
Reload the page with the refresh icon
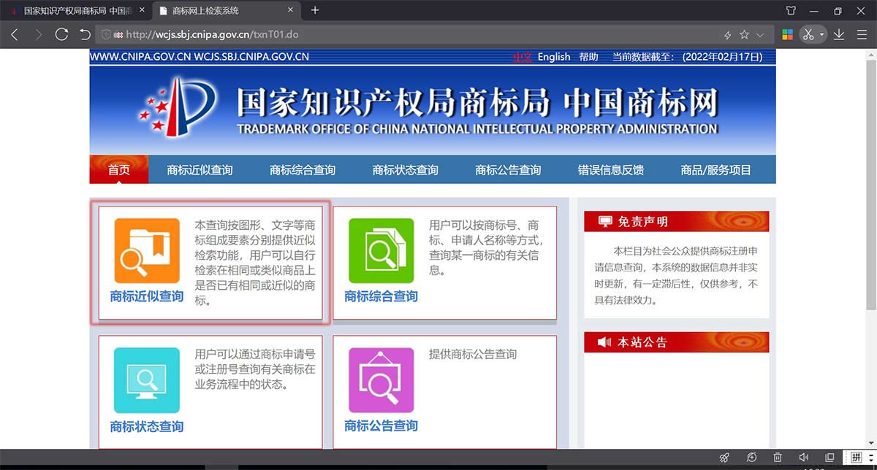[61, 34]
